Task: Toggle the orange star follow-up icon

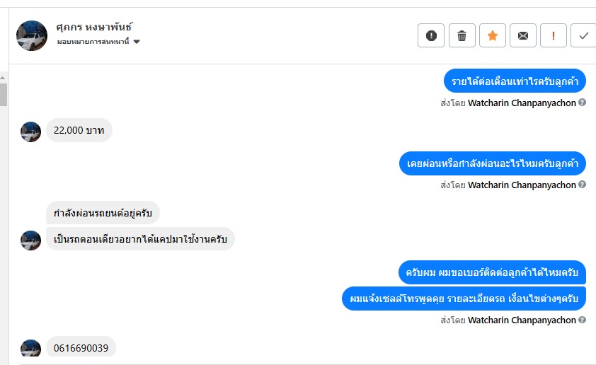Action: (x=493, y=35)
